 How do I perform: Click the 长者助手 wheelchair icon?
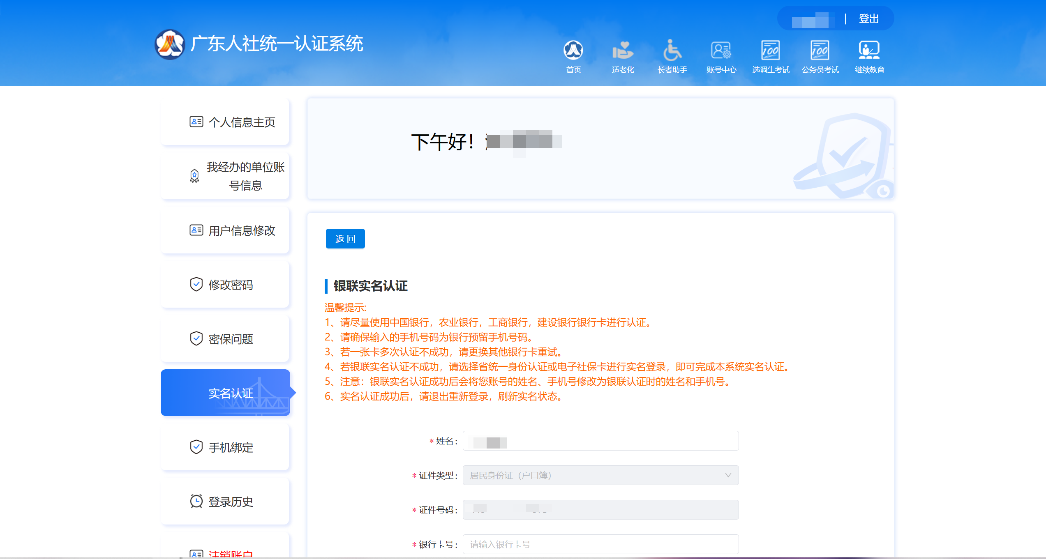point(672,51)
